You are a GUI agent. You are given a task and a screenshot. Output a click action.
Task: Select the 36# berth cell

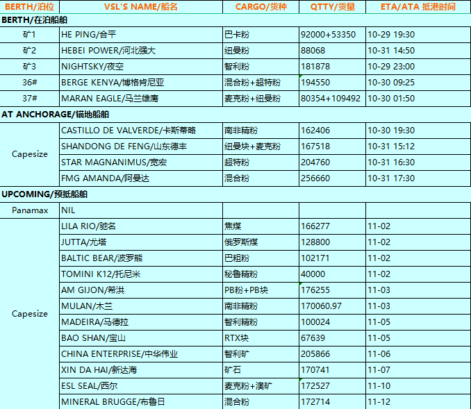(29, 82)
